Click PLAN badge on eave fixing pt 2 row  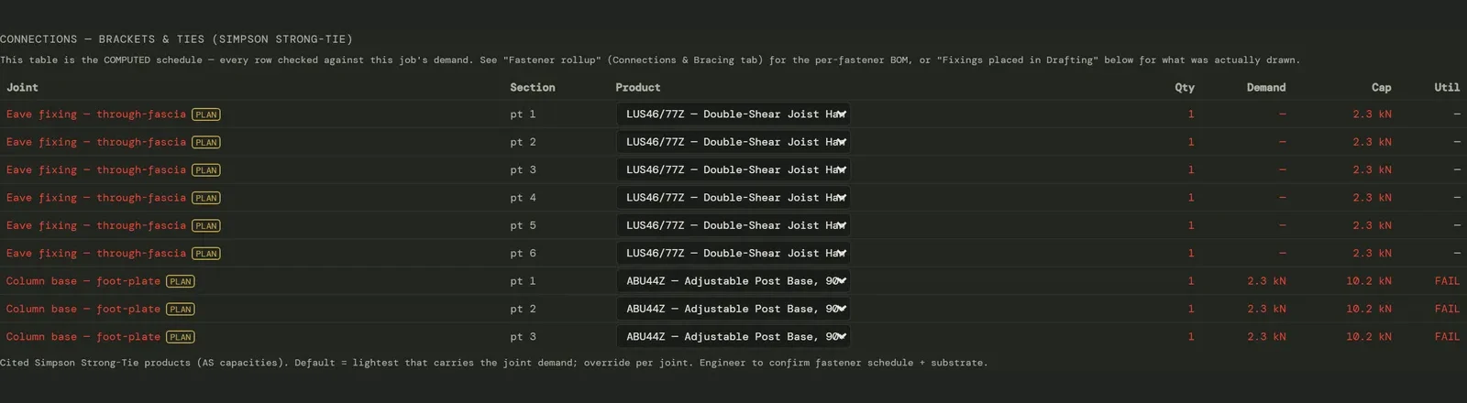pyautogui.click(x=206, y=142)
